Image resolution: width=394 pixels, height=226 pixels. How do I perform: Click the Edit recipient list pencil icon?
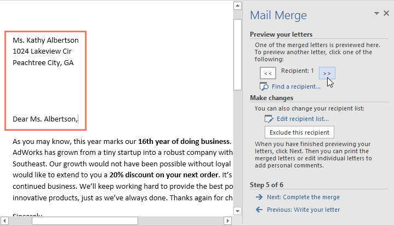point(269,119)
